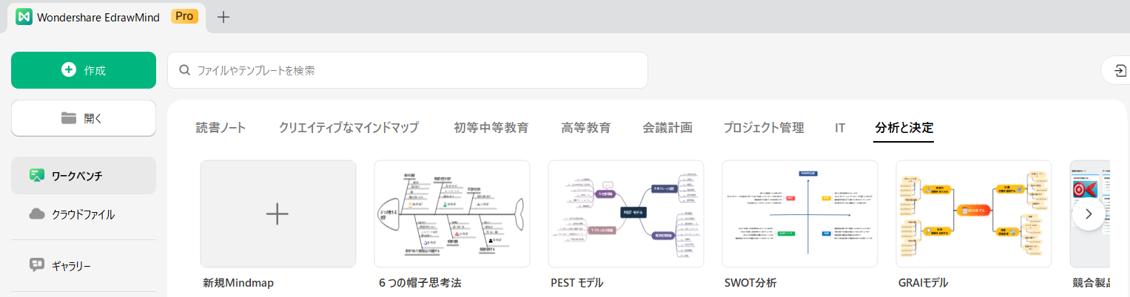Click the 新規Mindmap label
The width and height of the screenshot is (1130, 297).
(x=238, y=282)
